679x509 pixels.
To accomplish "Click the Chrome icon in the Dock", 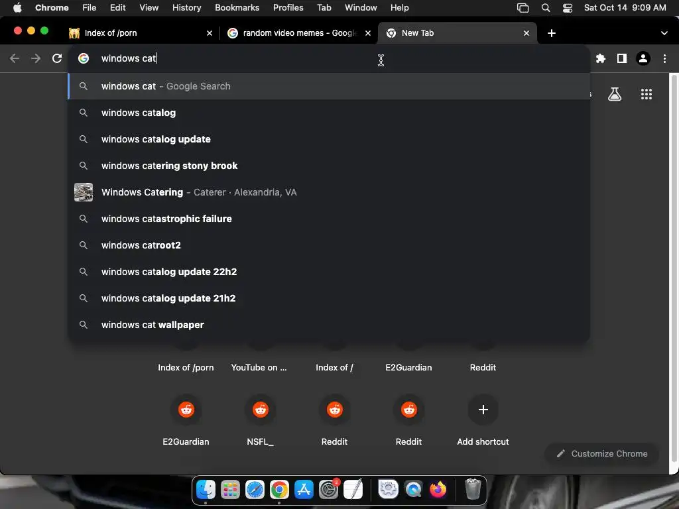I will (279, 490).
